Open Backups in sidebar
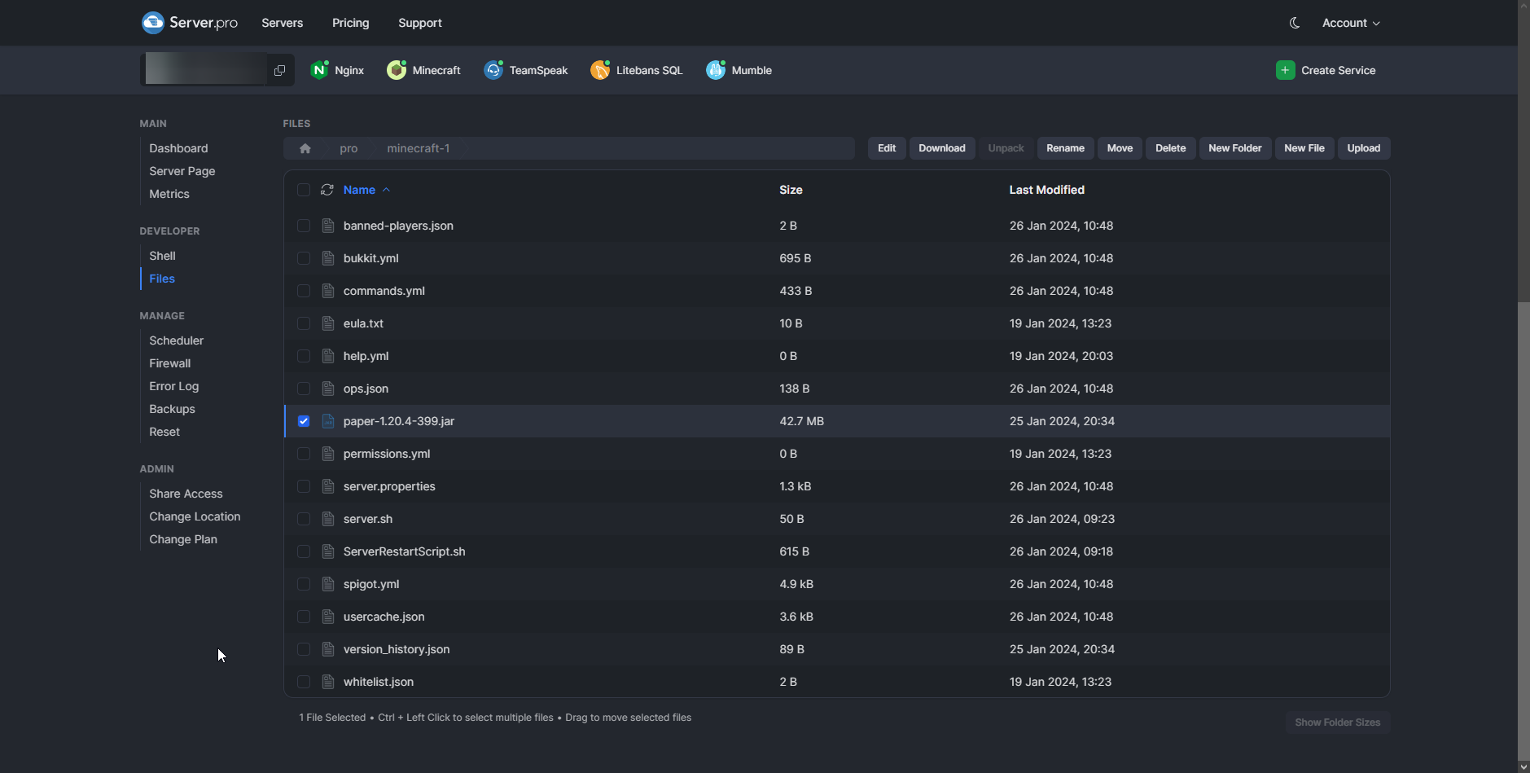This screenshot has height=773, width=1530. click(172, 409)
